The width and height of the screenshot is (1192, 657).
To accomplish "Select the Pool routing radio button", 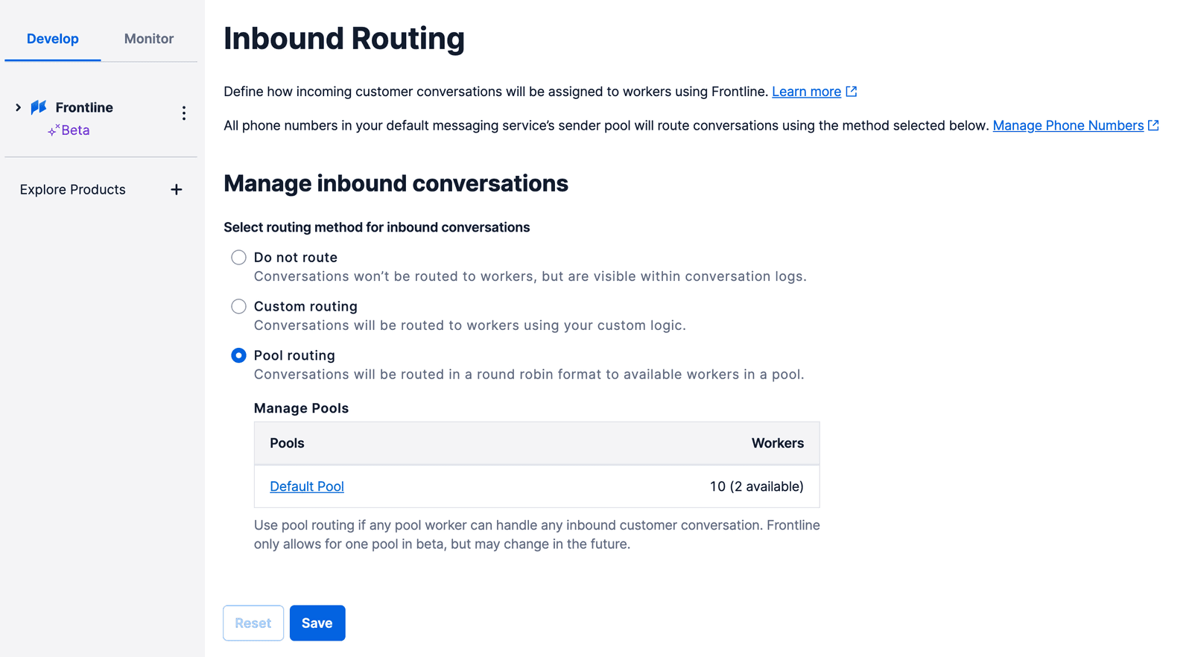I will [x=238, y=356].
